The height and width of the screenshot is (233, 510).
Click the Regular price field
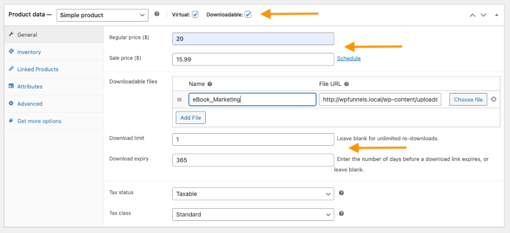(x=253, y=39)
